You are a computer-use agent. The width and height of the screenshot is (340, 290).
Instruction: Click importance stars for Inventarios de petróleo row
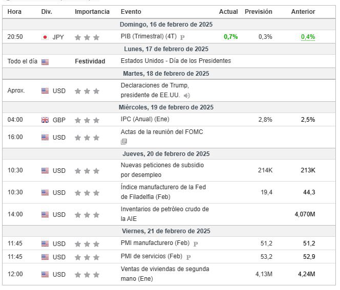click(87, 215)
